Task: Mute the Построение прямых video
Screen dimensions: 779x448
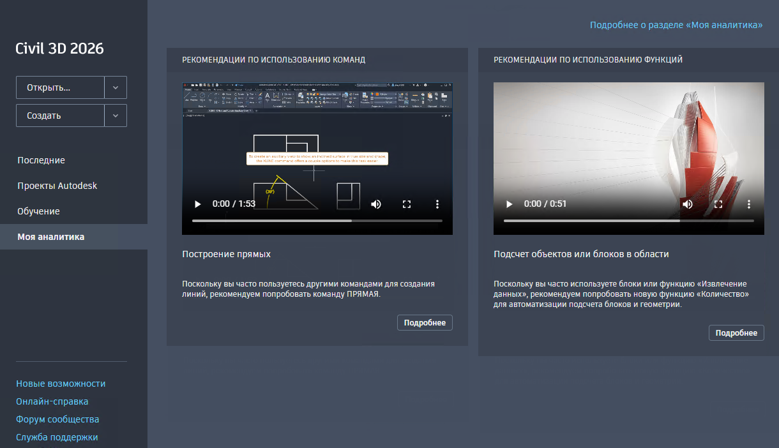Action: point(376,204)
